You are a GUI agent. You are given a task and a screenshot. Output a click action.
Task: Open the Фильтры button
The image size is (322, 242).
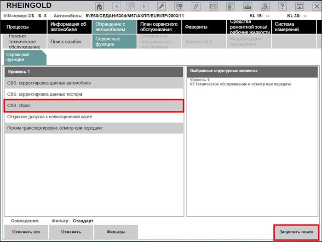[x=116, y=232]
